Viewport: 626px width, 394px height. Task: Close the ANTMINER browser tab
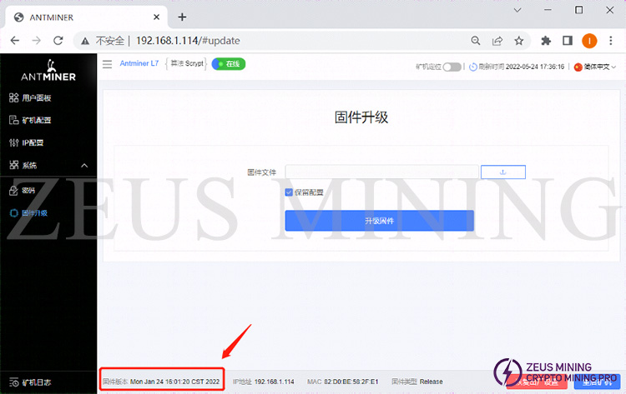point(157,17)
